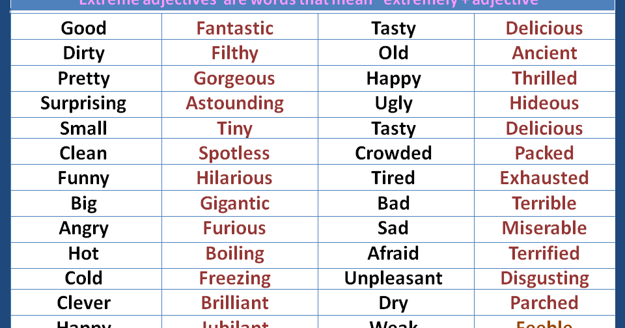
Task: Select the Filthy cell
Action: pyautogui.click(x=240, y=53)
